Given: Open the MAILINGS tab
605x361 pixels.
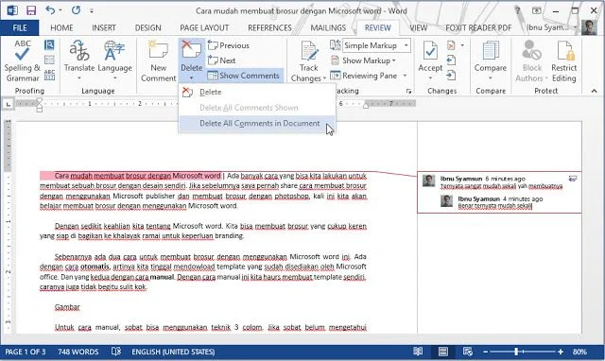Looking at the screenshot, I should click(x=328, y=27).
